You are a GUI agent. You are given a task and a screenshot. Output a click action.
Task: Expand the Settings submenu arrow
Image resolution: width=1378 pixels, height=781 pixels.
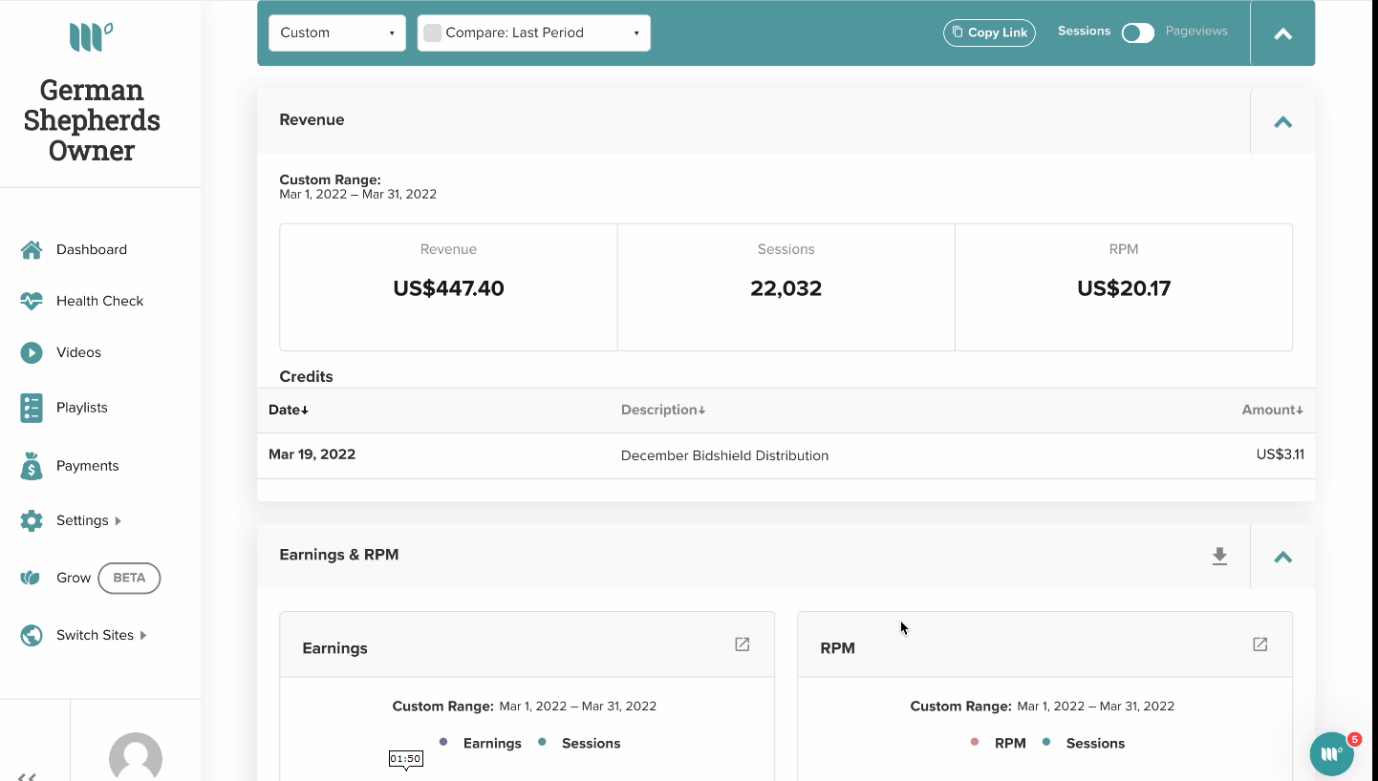(x=118, y=521)
